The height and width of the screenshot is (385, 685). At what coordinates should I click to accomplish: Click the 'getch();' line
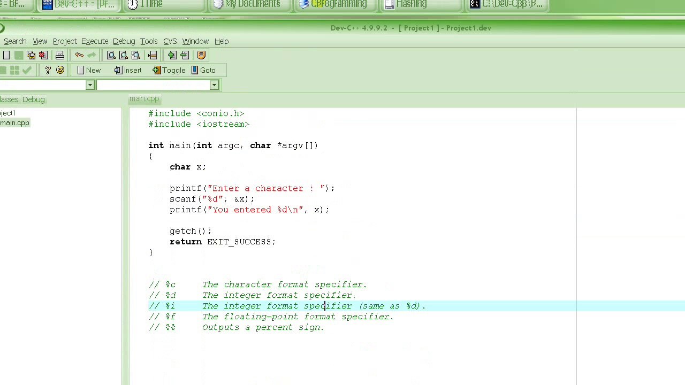tap(191, 231)
